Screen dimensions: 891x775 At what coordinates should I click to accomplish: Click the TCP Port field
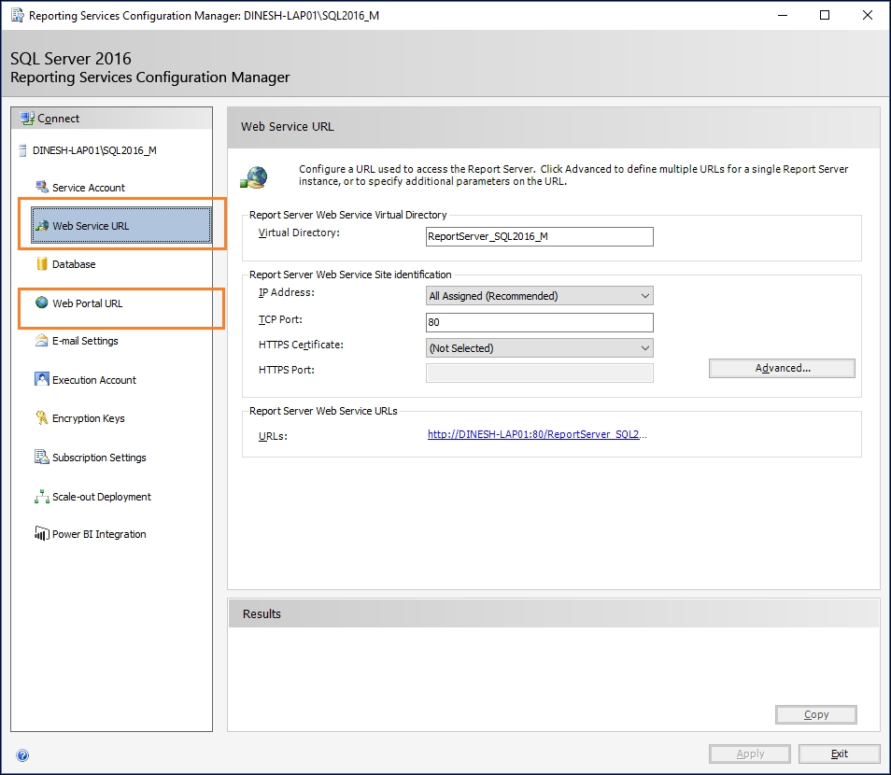[x=539, y=322]
